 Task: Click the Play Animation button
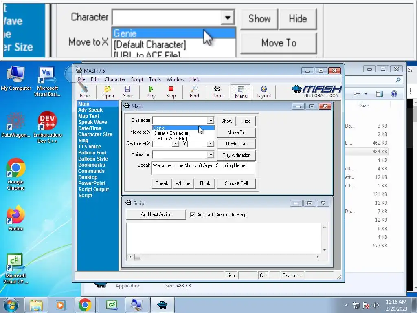(x=237, y=155)
